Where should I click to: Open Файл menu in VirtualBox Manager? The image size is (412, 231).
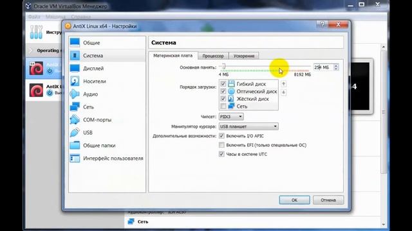[x=34, y=17]
